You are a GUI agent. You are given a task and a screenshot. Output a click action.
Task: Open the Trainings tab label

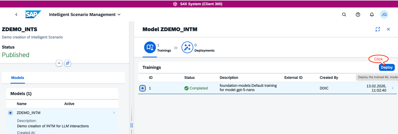coord(164,51)
